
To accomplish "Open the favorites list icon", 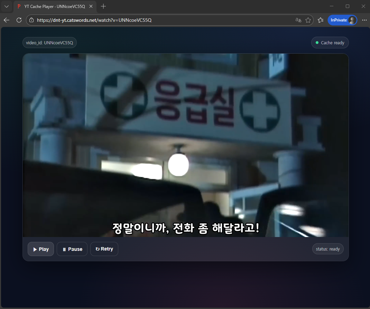I will [x=321, y=20].
